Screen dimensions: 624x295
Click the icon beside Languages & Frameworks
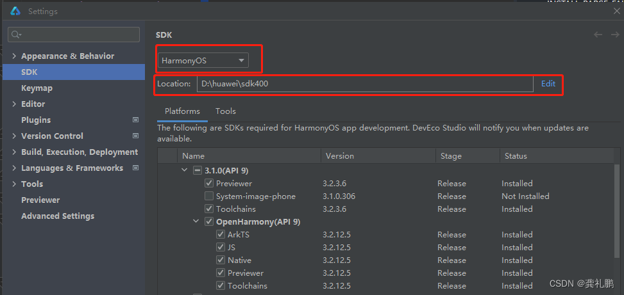pyautogui.click(x=135, y=168)
